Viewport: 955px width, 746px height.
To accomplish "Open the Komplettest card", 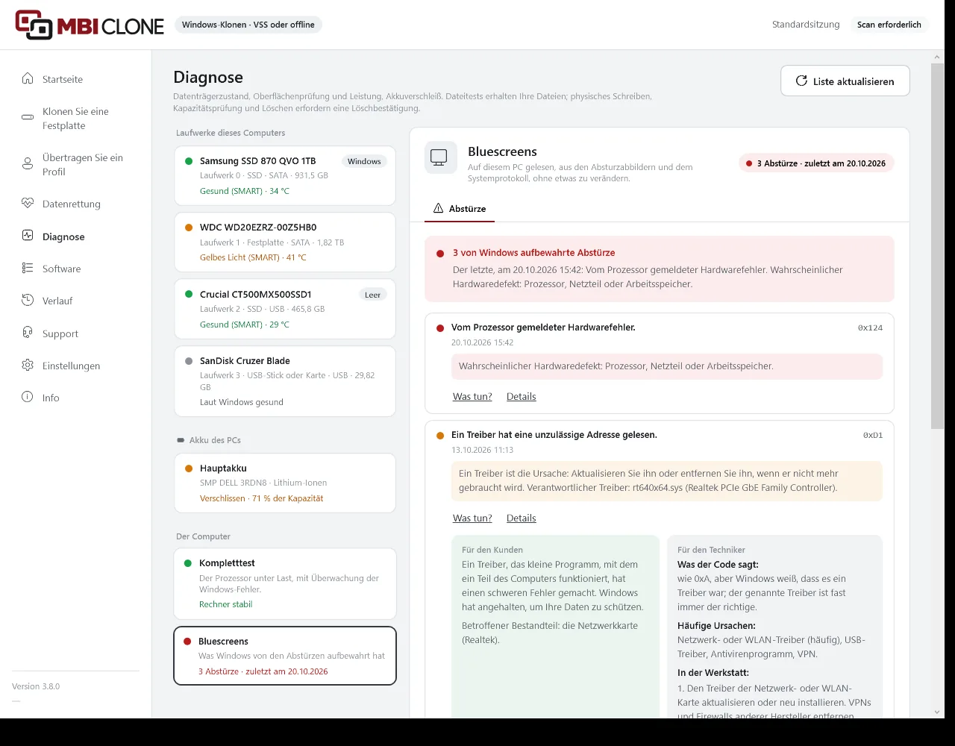I will click(x=285, y=583).
